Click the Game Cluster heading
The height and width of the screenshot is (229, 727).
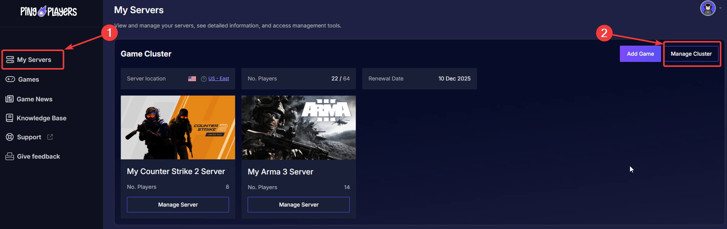pyautogui.click(x=146, y=54)
